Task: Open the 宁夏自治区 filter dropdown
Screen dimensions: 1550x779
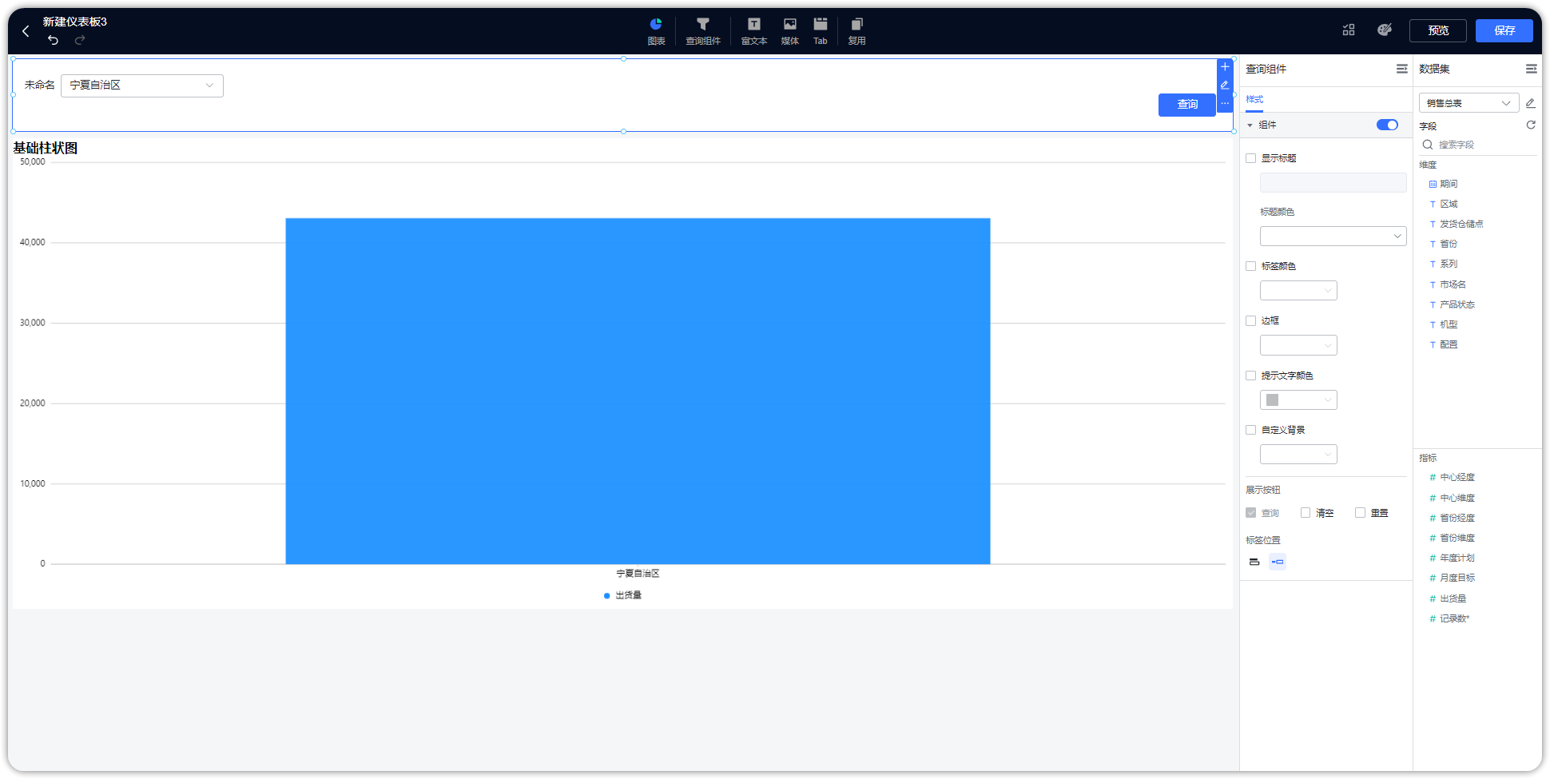Action: tap(142, 85)
